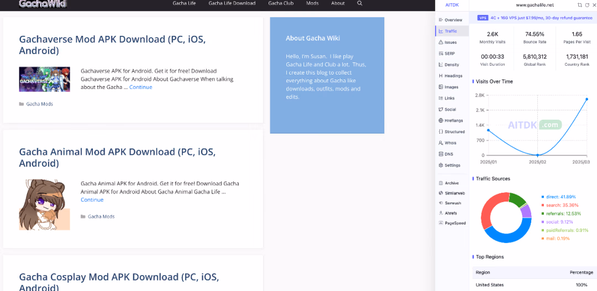
Task: Open the Similarweb shortcut in sidebar
Action: click(452, 193)
